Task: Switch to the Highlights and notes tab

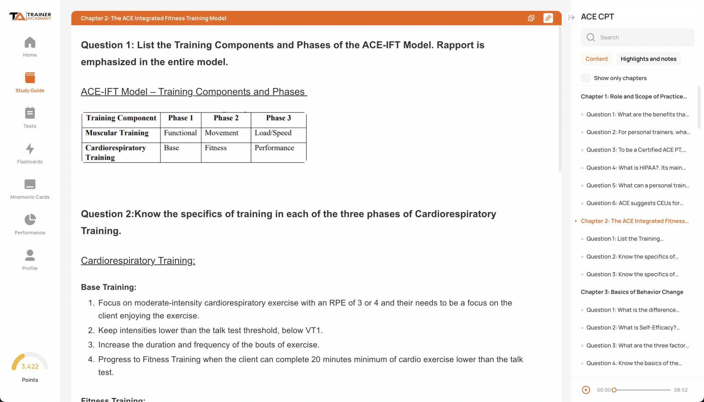Action: coord(648,59)
